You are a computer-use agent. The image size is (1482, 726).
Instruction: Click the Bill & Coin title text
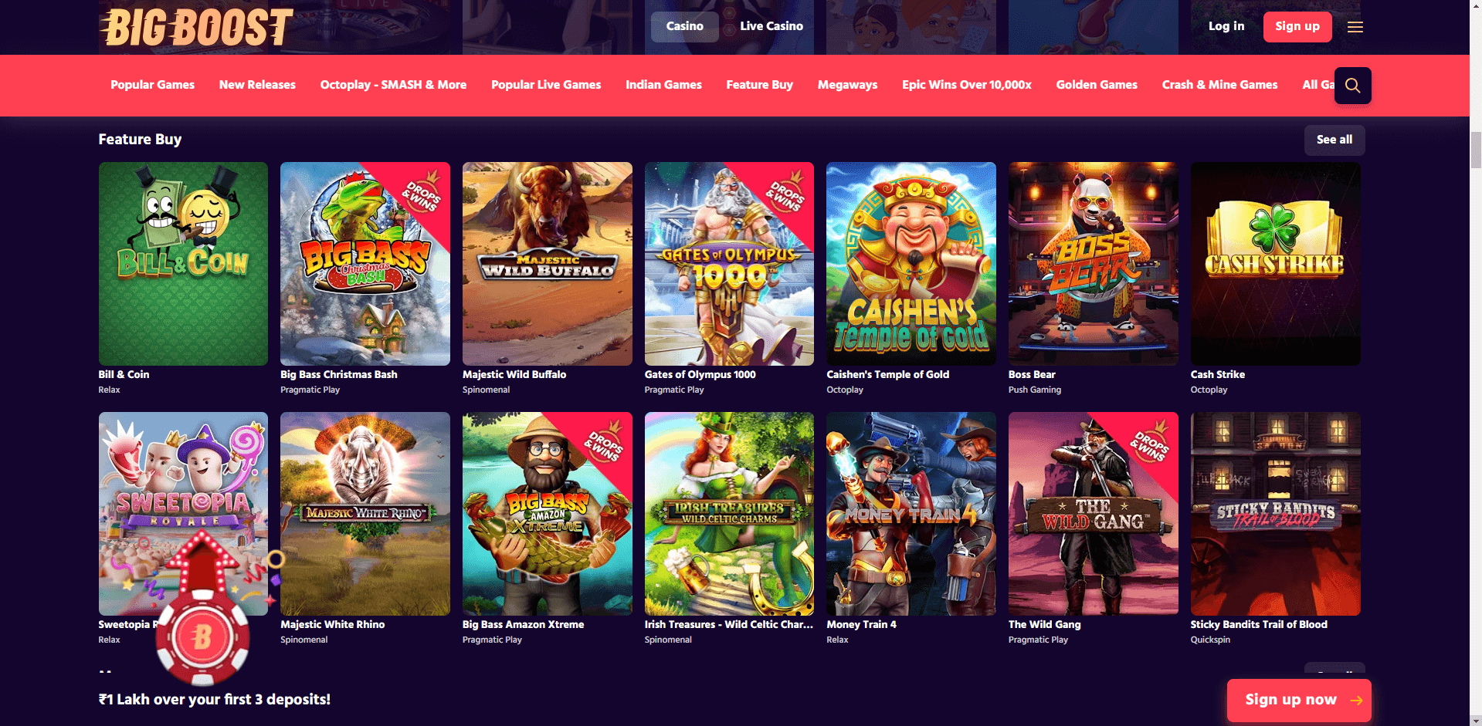click(x=124, y=374)
